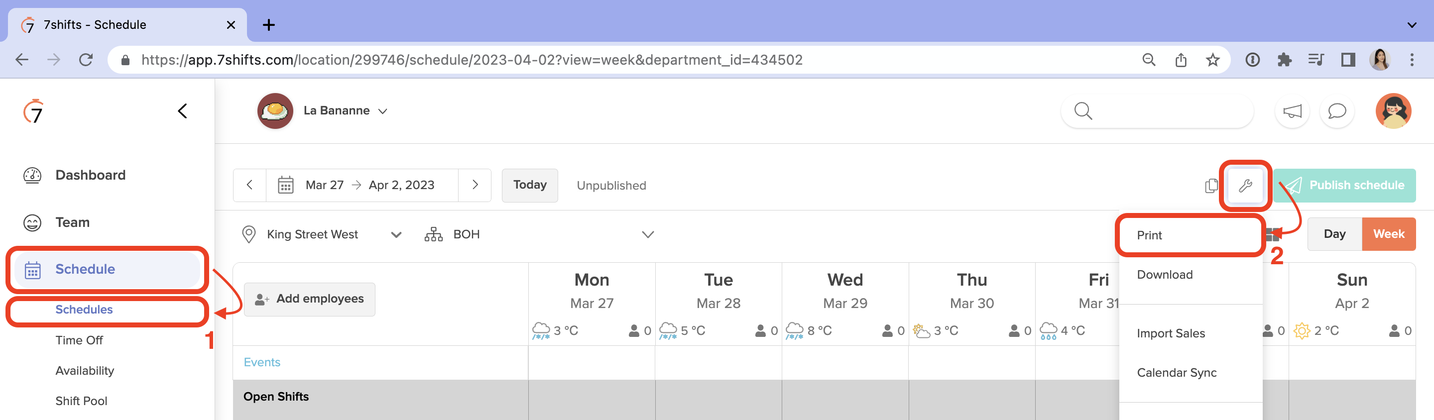Image resolution: width=1434 pixels, height=420 pixels.
Task: Open Time Off in the sidebar
Action: (x=79, y=340)
